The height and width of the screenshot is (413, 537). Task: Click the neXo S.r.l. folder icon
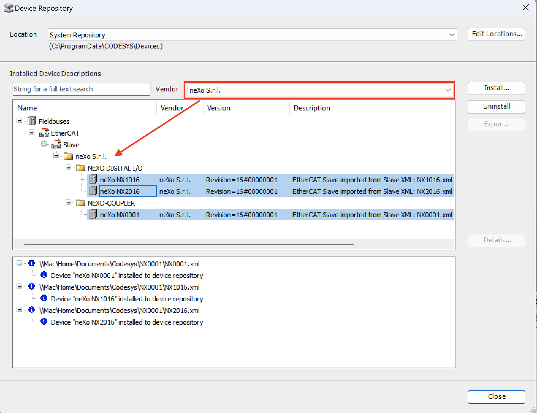coord(68,156)
